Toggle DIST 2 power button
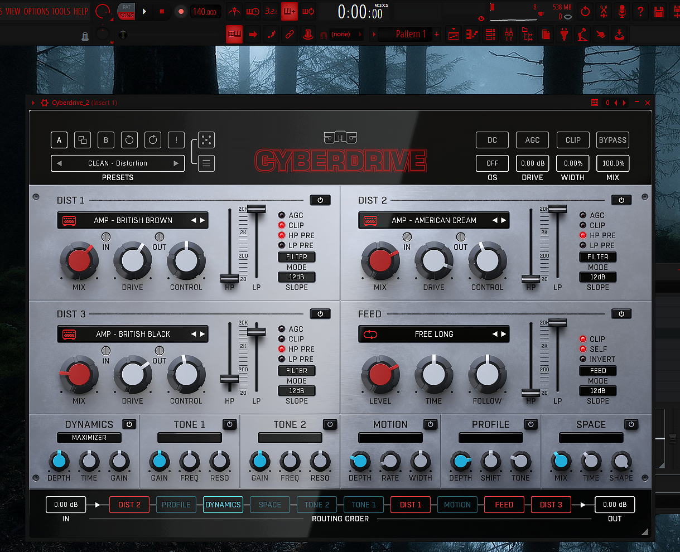The image size is (680, 552). click(621, 200)
